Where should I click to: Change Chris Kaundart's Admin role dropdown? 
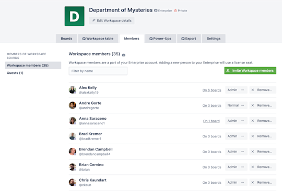(236, 182)
